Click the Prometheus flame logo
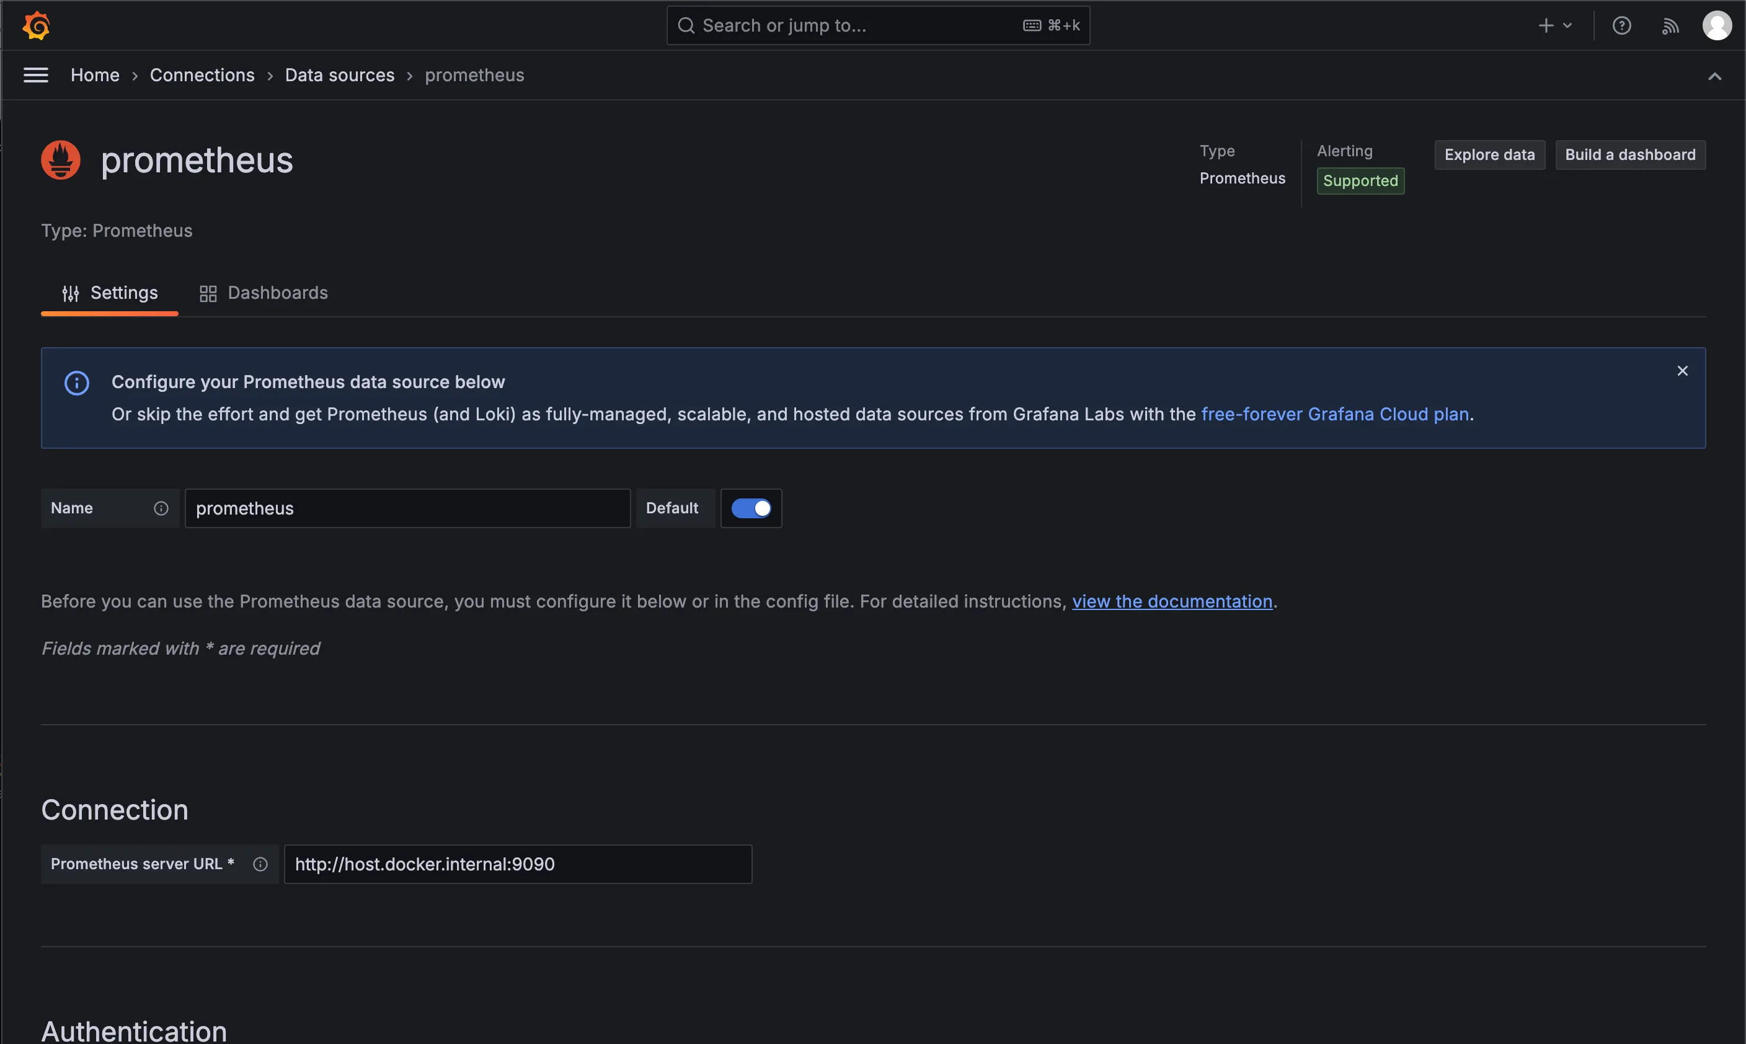This screenshot has width=1746, height=1044. pyautogui.click(x=61, y=161)
